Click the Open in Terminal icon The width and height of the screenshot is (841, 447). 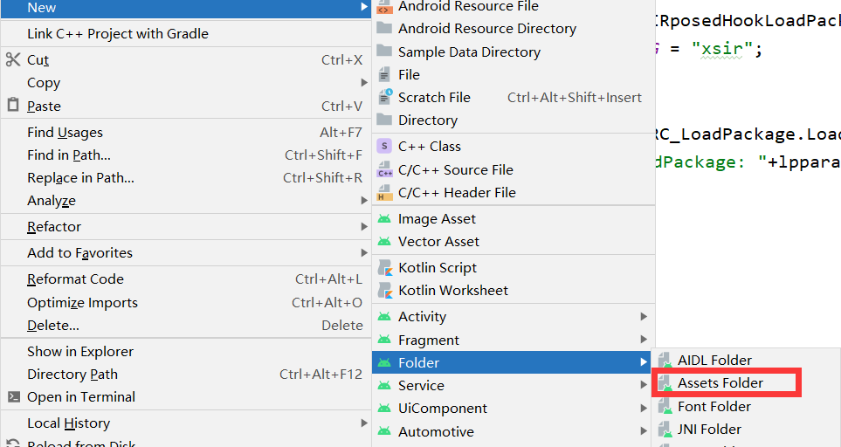(12, 396)
